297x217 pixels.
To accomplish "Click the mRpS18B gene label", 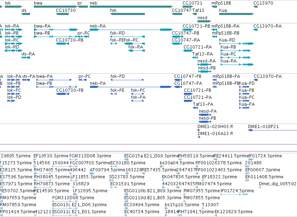I will (221, 3).
